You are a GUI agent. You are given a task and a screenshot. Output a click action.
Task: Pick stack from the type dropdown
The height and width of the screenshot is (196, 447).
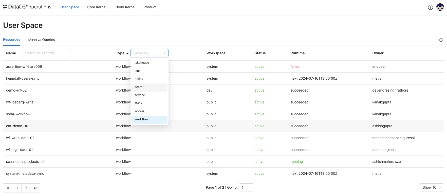(150, 103)
